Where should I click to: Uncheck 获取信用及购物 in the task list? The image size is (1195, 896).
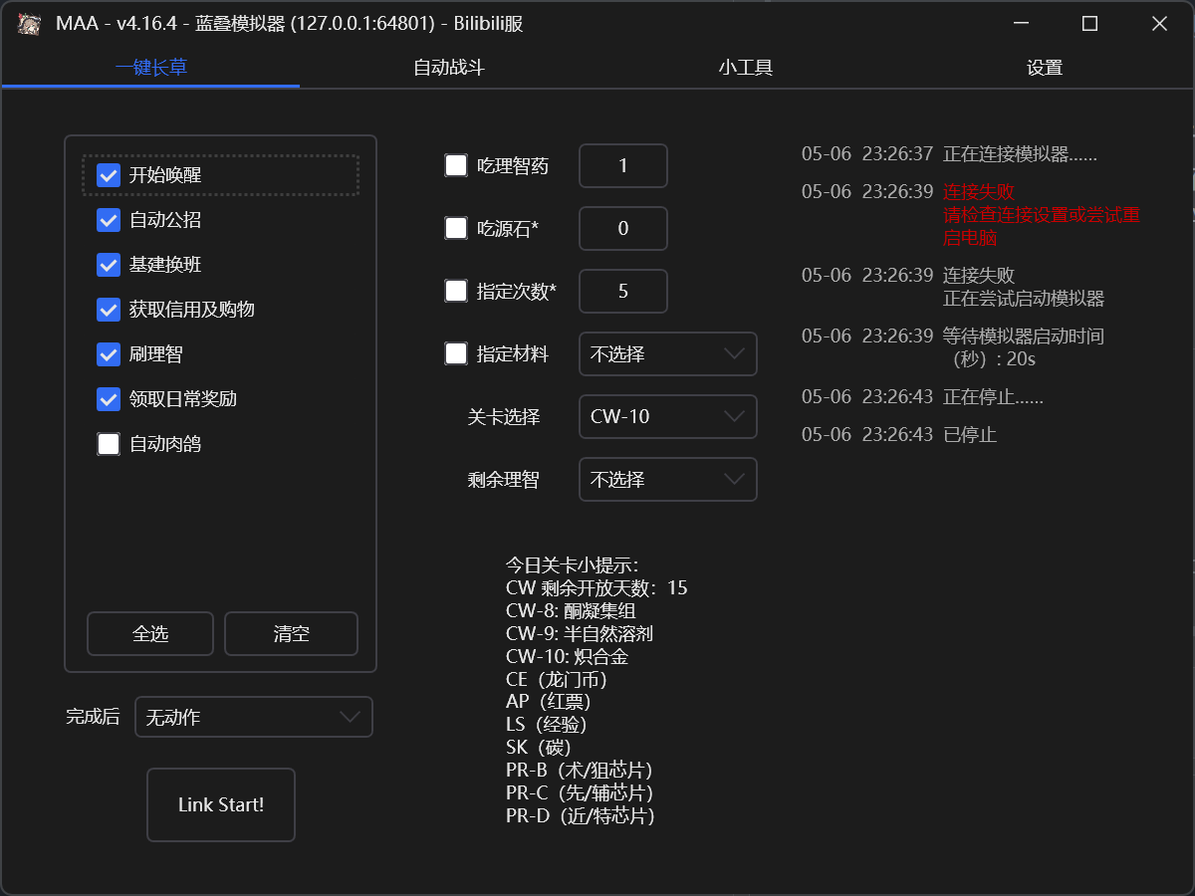108,310
